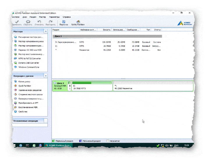Click the Использовано column header
205x158 pixels.
(119, 30)
